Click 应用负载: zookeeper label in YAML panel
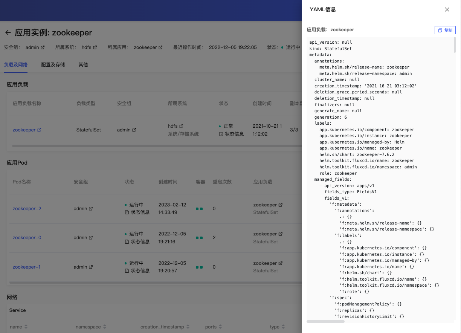Screen dimensions: 461x333 (x=330, y=30)
